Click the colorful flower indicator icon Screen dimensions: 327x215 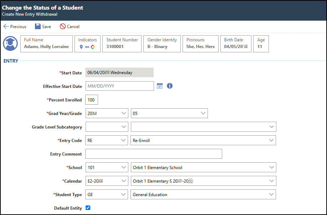pos(93,47)
